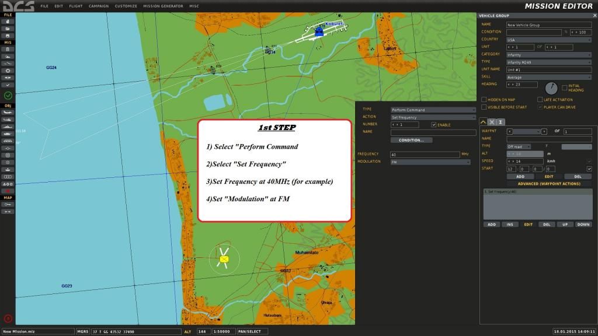Select the ship object icon in OBJ toolbar

[x=8, y=127]
